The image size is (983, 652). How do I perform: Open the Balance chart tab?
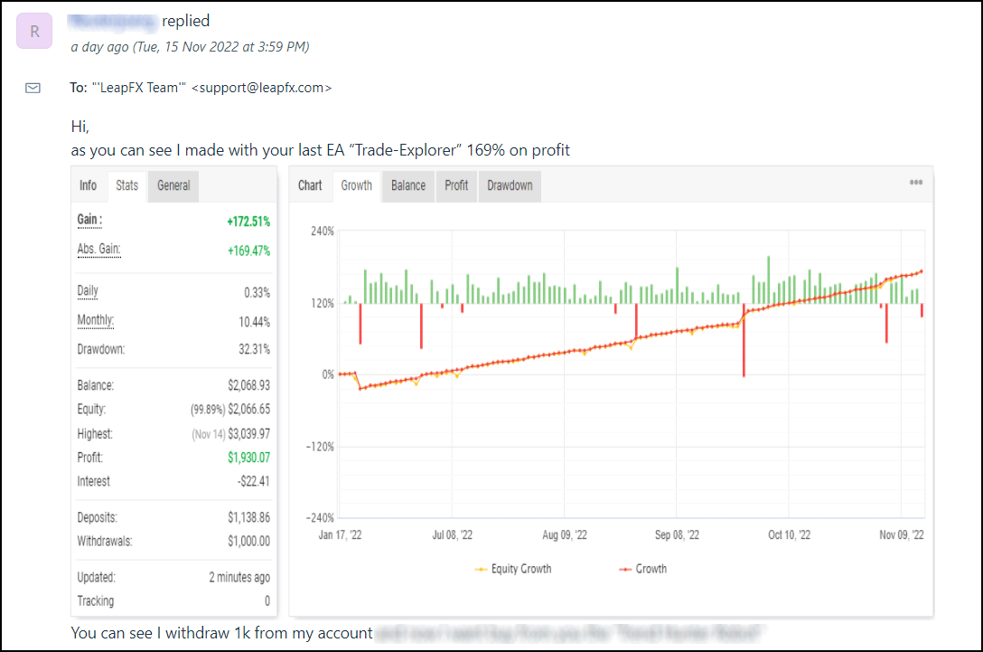click(x=407, y=185)
